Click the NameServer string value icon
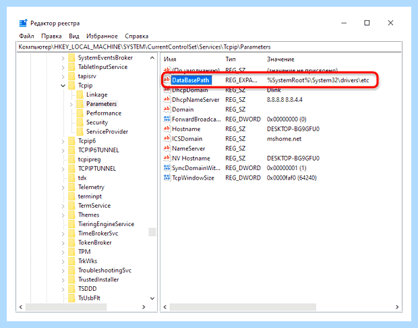Screen dimensions: 418x328 click(167, 148)
